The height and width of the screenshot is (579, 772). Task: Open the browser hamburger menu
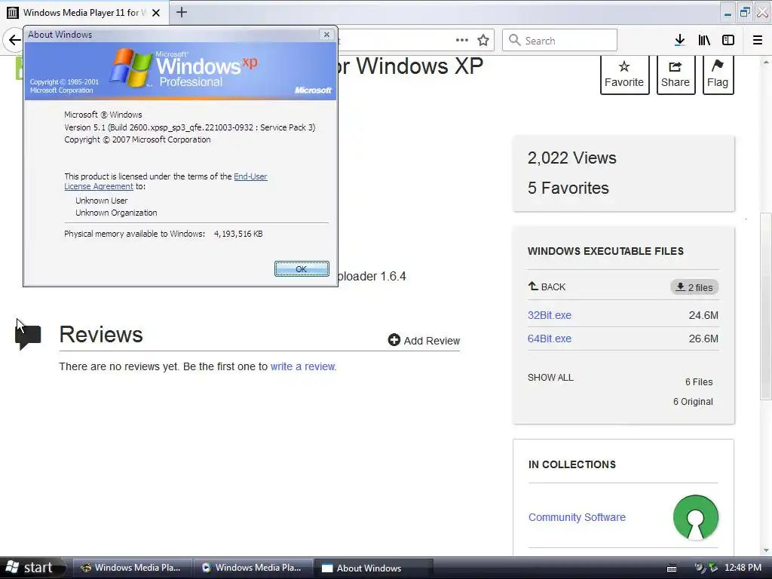[x=758, y=40]
